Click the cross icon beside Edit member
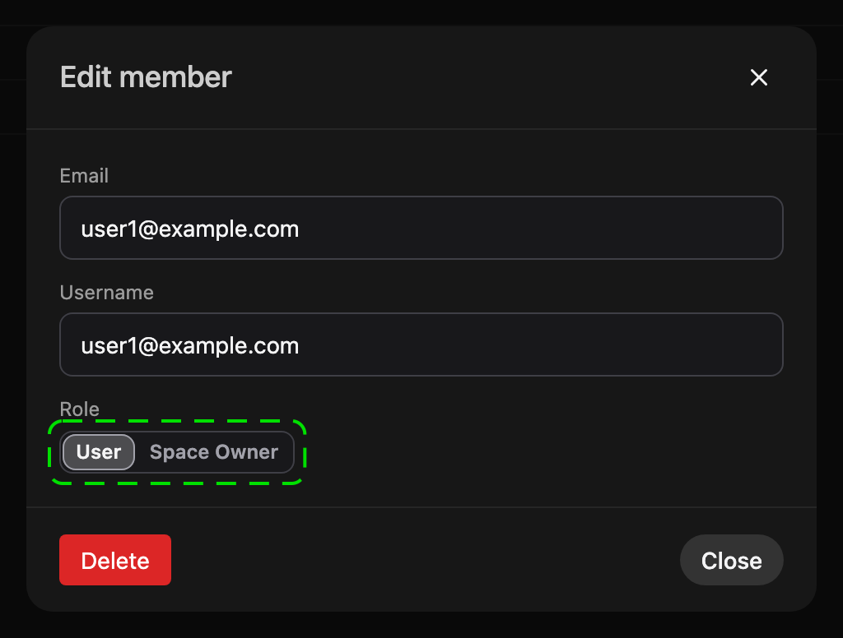This screenshot has height=638, width=843. pyautogui.click(x=758, y=77)
